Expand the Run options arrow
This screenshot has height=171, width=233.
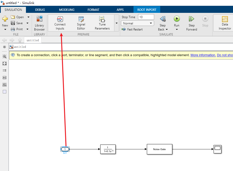coord(177,29)
